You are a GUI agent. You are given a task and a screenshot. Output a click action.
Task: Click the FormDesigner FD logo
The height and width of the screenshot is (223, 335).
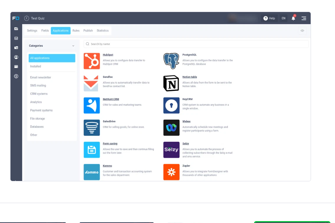16,18
